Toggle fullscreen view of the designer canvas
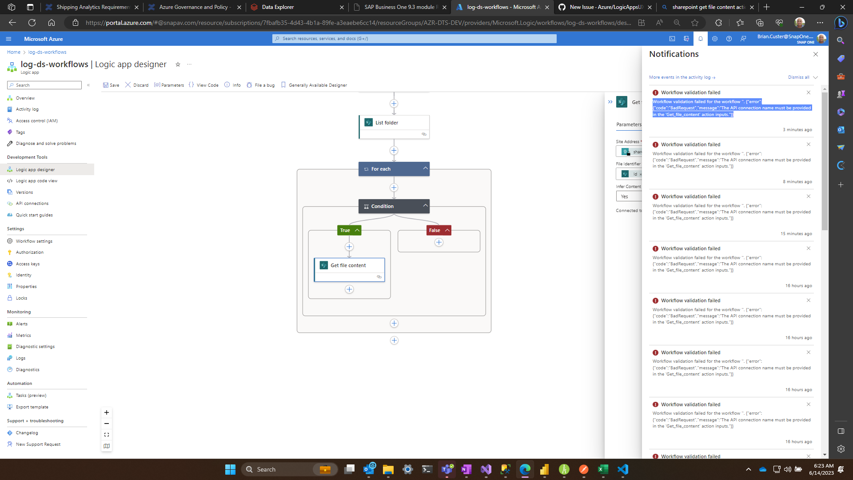This screenshot has width=853, height=480. (x=106, y=435)
